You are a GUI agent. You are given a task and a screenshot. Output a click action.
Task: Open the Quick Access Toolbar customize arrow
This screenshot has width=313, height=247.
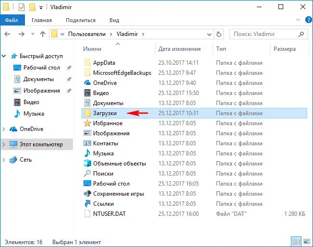(41, 8)
